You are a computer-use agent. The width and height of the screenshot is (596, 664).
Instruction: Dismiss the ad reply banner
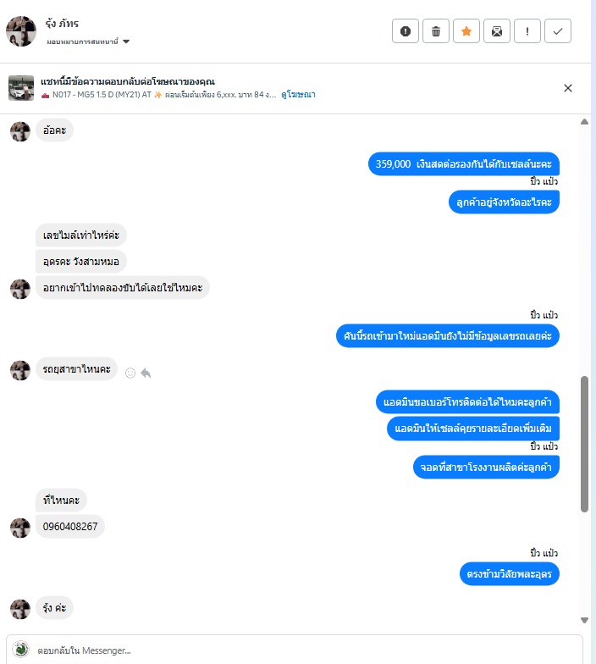tap(568, 88)
